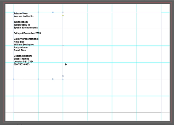Click the blue anchored object control square
Viewport: 174px width, 125px height.
tap(53, 12)
